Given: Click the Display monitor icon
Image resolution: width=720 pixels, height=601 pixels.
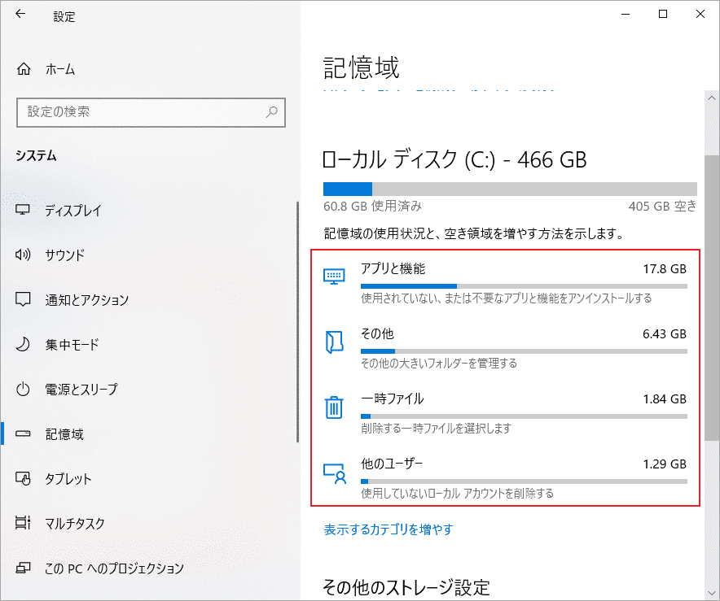Looking at the screenshot, I should point(24,211).
